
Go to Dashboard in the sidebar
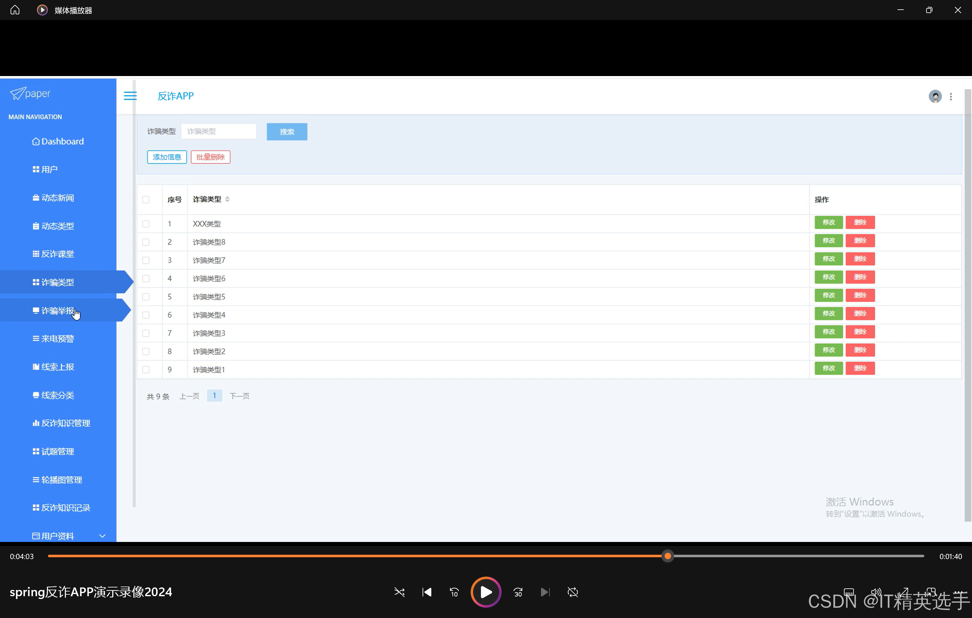point(62,141)
